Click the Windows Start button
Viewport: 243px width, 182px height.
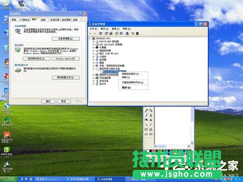(8, 179)
